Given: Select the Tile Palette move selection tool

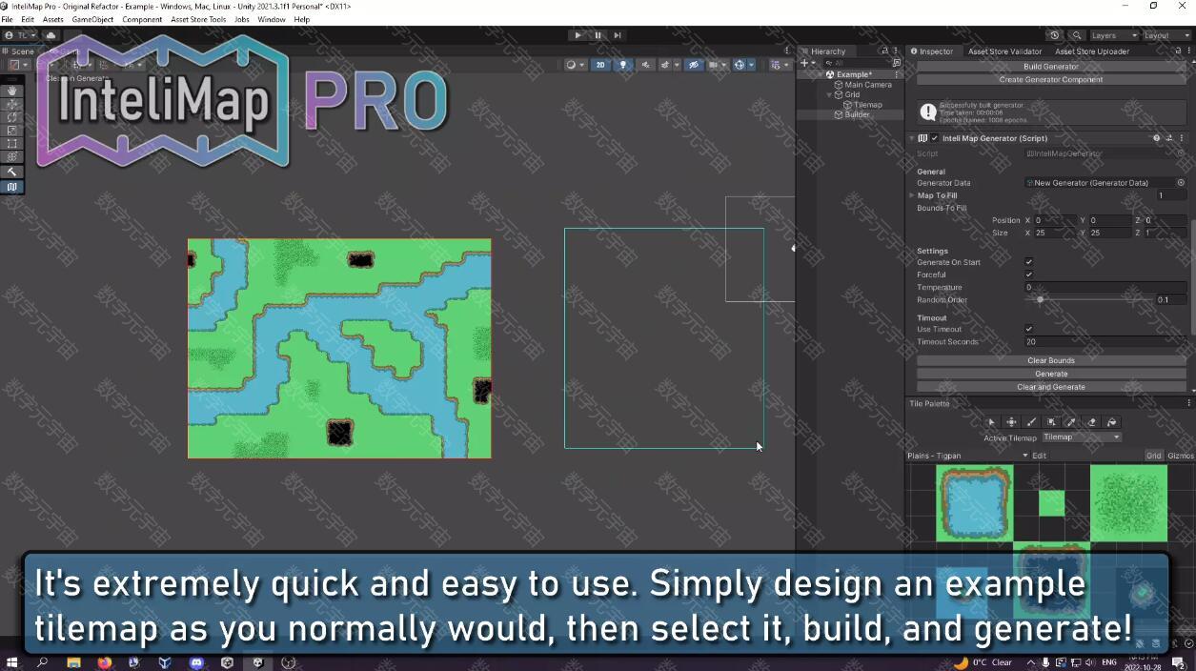Looking at the screenshot, I should [x=1011, y=422].
